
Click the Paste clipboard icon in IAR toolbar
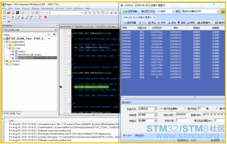pos(37,13)
